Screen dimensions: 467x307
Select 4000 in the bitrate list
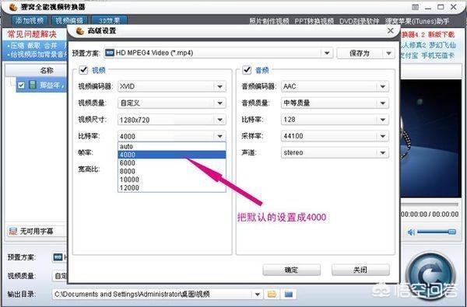coord(172,155)
